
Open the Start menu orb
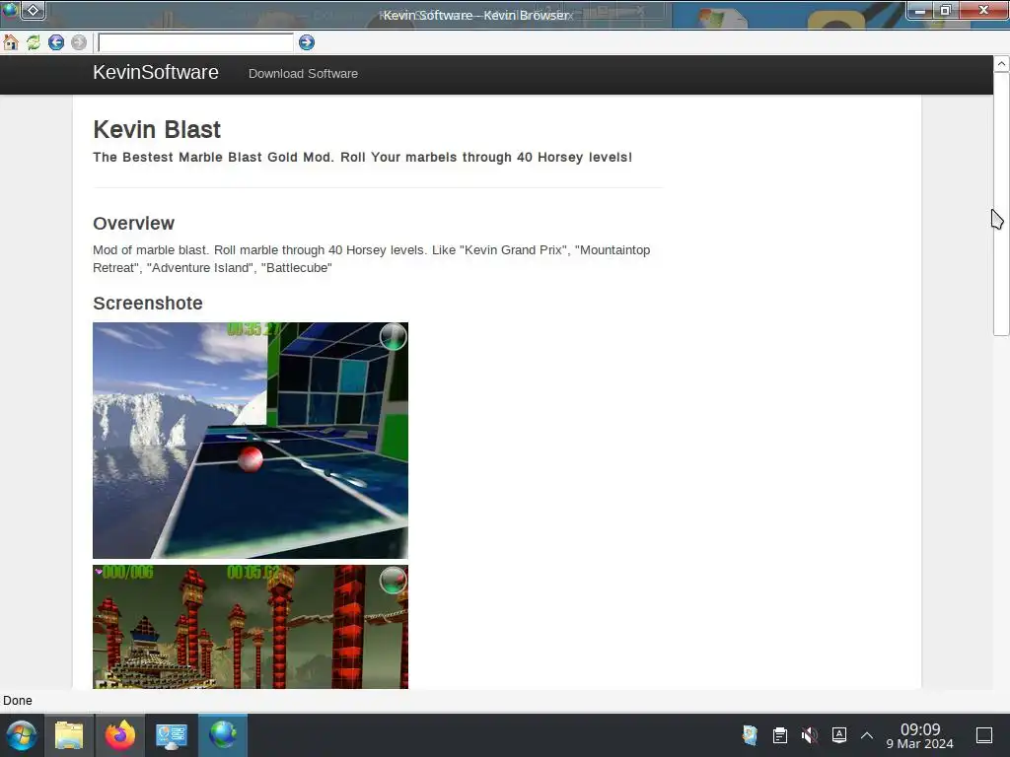click(22, 735)
